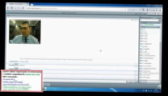Click the long gray text line below video
This screenshot has width=168, height=96.
[56, 59]
